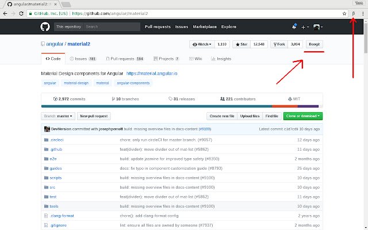Image resolution: width=368 pixels, height=230 pixels.
Task: View the MIT license
Action: 294,99
